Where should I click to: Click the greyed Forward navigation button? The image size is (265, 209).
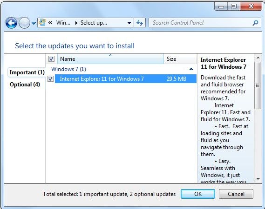point(24,23)
